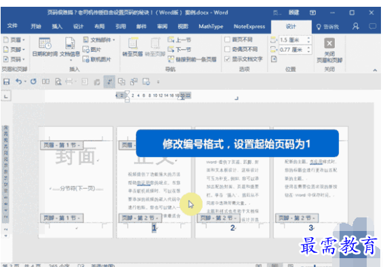Click the page-with-blue-dot quick access icon
The width and height of the screenshot is (383, 267).
146,82
